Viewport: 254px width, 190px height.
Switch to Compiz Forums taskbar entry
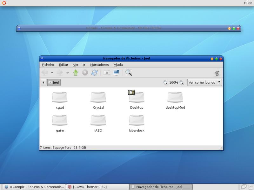click(x=34, y=187)
